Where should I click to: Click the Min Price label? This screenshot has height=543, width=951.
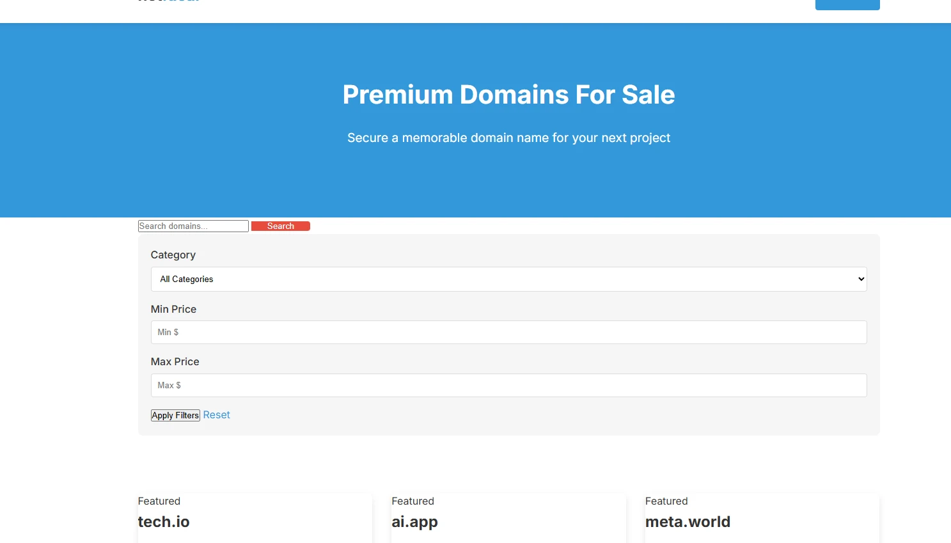click(173, 310)
